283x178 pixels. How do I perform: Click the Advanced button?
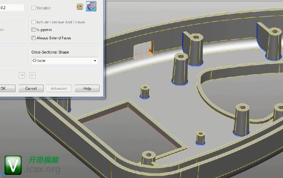[59, 88]
